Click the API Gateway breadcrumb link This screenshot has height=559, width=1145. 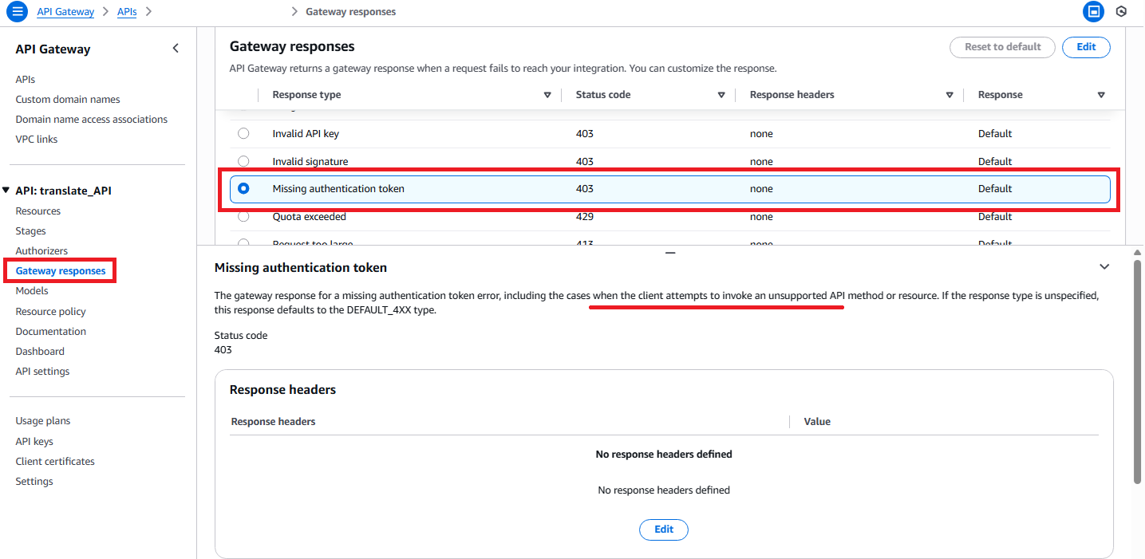coord(65,11)
